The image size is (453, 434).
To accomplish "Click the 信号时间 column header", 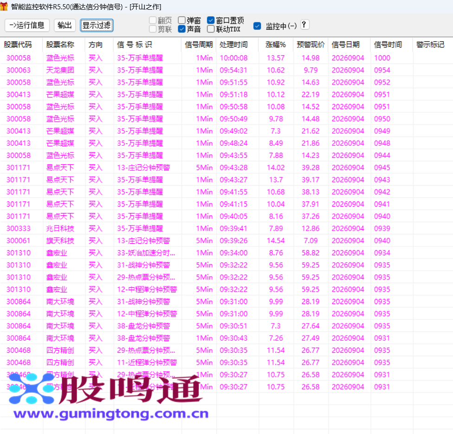I will click(388, 45).
